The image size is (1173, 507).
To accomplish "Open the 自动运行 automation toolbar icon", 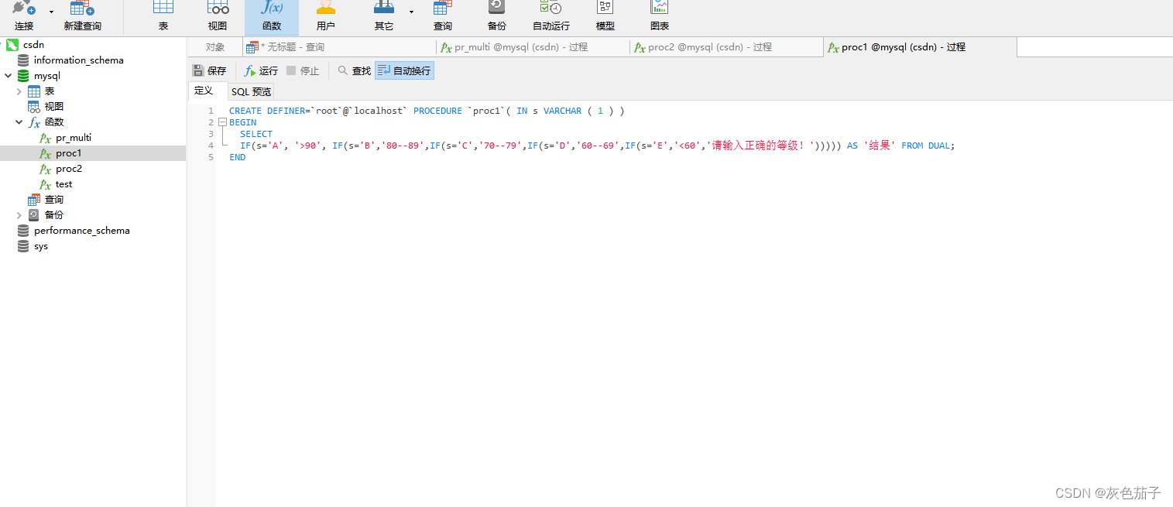I will click(x=551, y=16).
